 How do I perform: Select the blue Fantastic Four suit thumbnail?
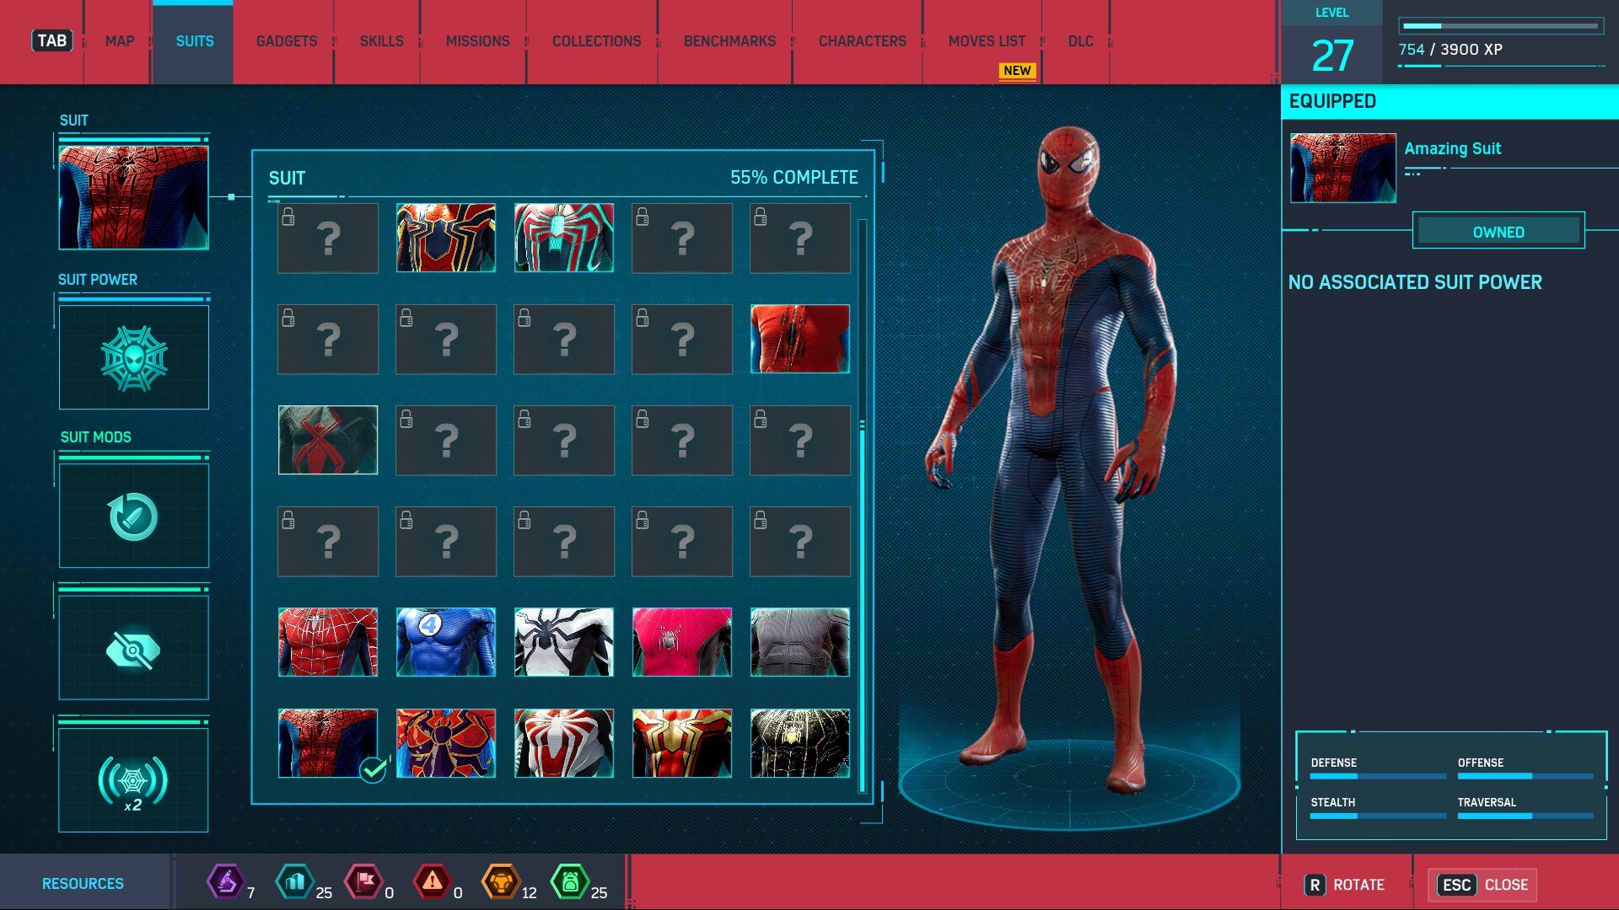(x=445, y=643)
